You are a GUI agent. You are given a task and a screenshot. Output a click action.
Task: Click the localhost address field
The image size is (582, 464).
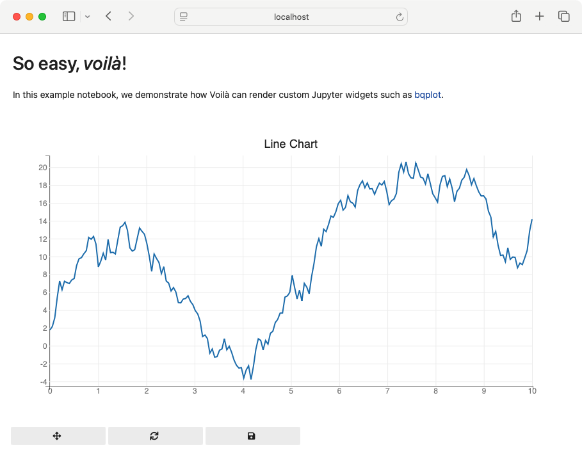click(x=291, y=17)
